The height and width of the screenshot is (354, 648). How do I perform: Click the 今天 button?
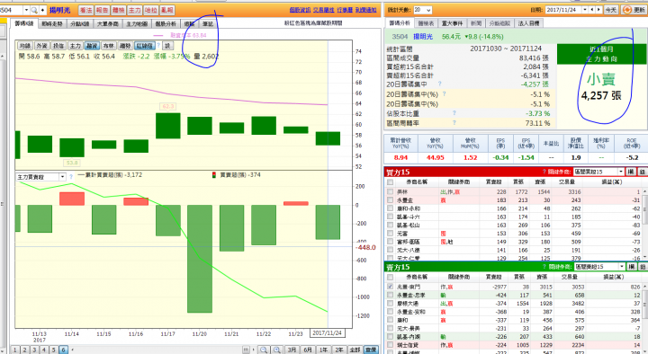[x=611, y=10]
